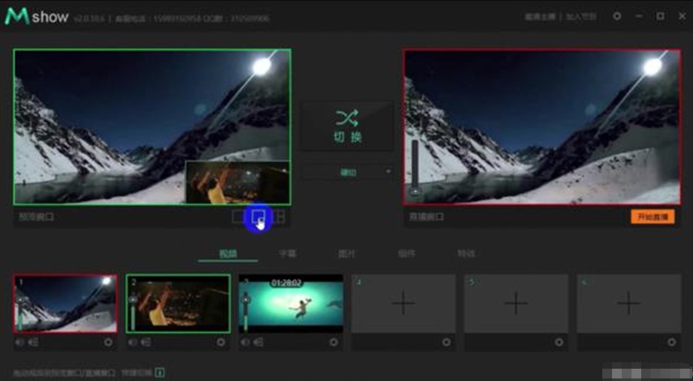693x381 pixels.
Task: Open the 图片 tab
Action: 347,254
